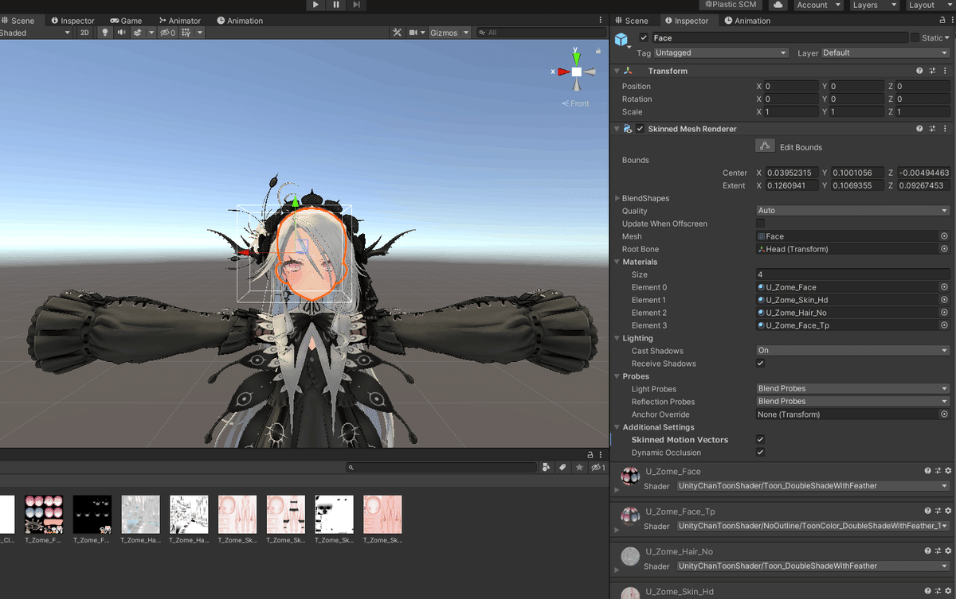Pick material for Element 0 (U_Zome_Face)
Screen dimensions: 956x599
coord(944,287)
